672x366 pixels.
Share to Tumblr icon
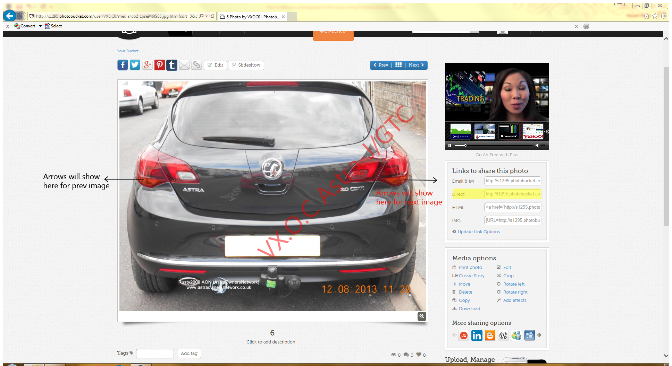pyautogui.click(x=172, y=65)
